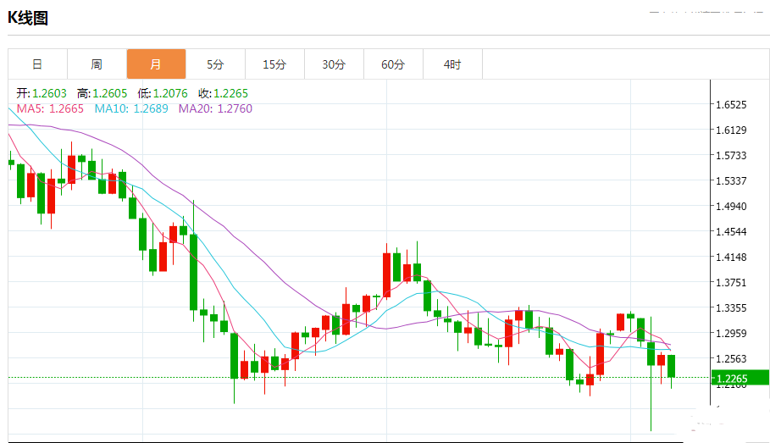
Task: Select the 60分 interval tab
Action: point(393,64)
